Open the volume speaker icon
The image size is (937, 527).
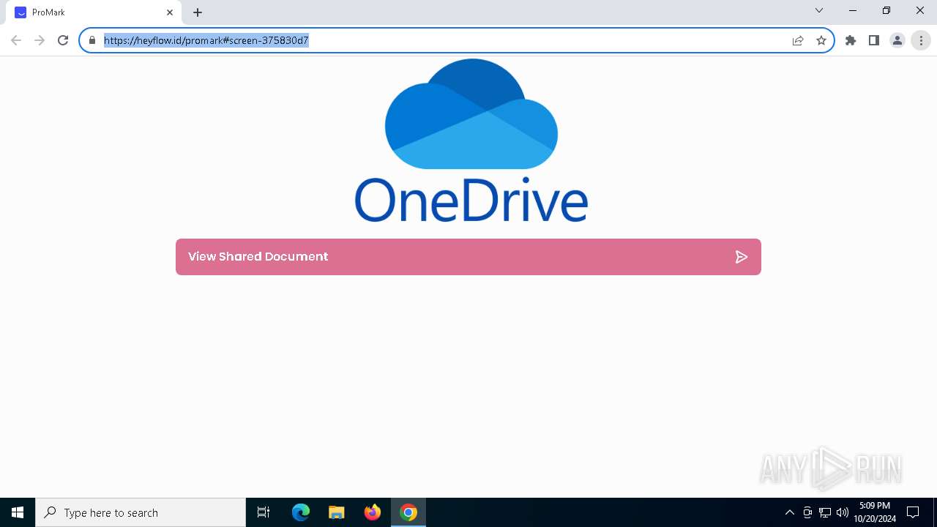tap(843, 512)
